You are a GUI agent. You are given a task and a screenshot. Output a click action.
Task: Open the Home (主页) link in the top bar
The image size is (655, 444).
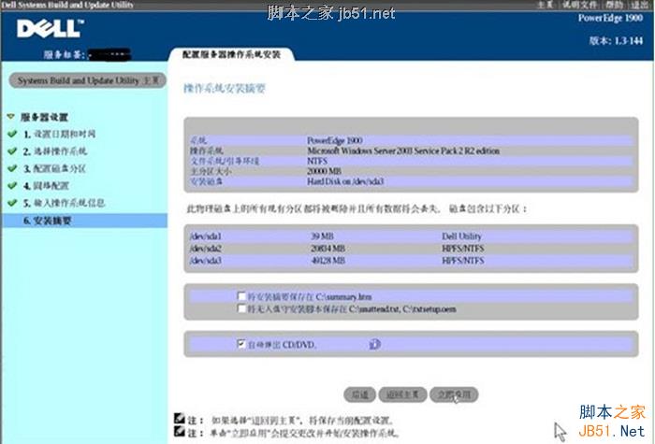pos(546,5)
